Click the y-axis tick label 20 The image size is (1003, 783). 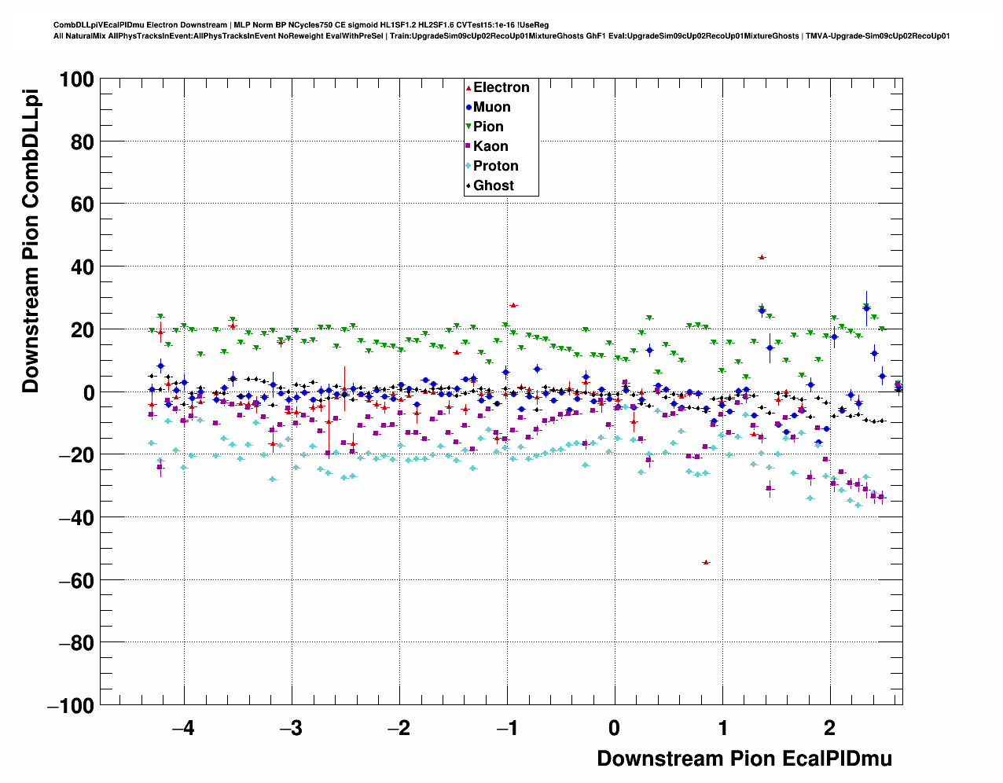(83, 329)
